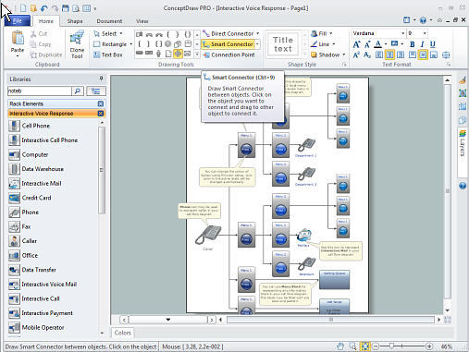Open the Colors tab at bottom
This screenshot has width=469, height=352.
coord(123,333)
